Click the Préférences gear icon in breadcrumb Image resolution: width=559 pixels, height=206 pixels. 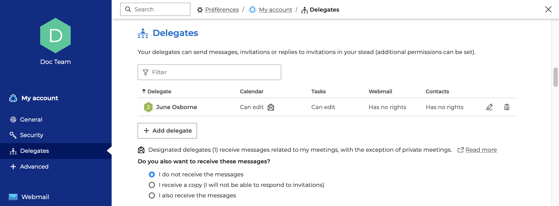pyautogui.click(x=200, y=10)
